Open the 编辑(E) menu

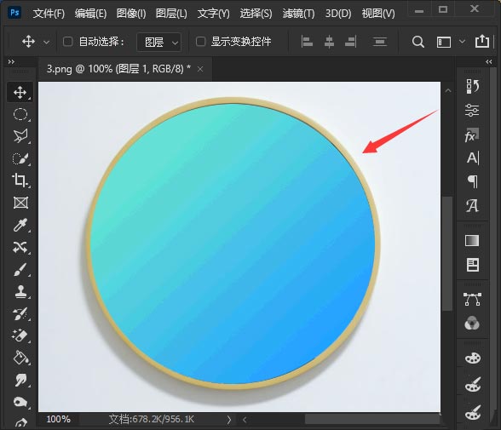click(x=90, y=14)
